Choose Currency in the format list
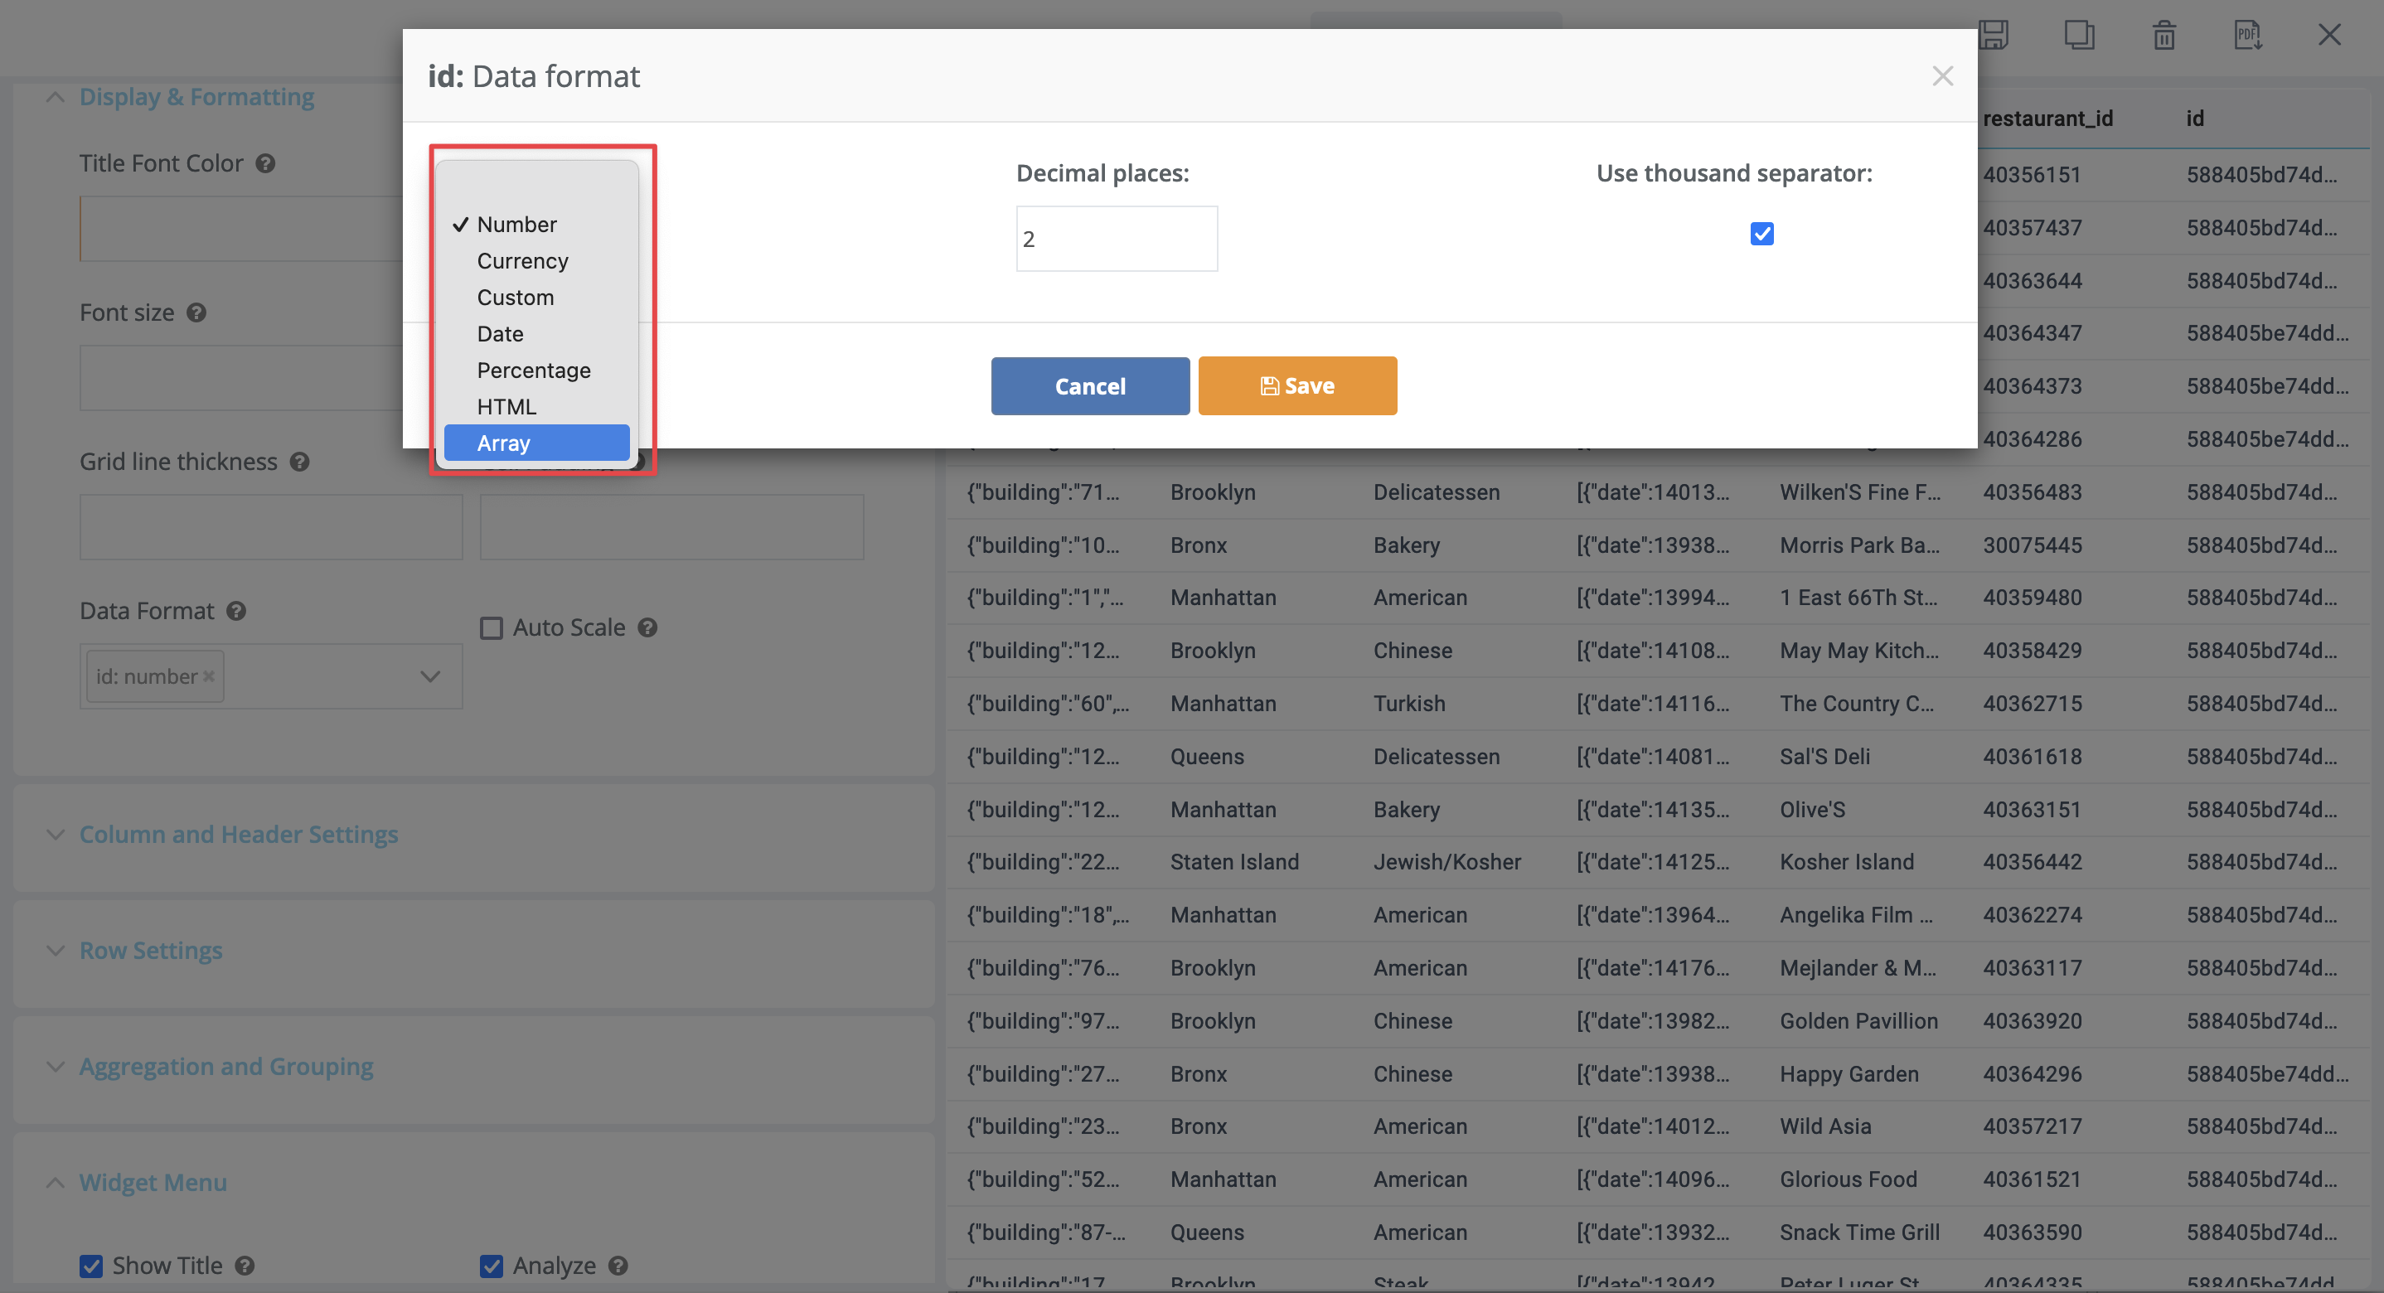This screenshot has width=2384, height=1293. 522,261
